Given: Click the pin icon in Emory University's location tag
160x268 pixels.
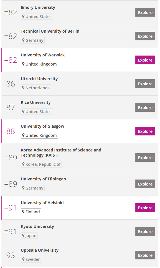Looking at the screenshot, I should (23, 16).
